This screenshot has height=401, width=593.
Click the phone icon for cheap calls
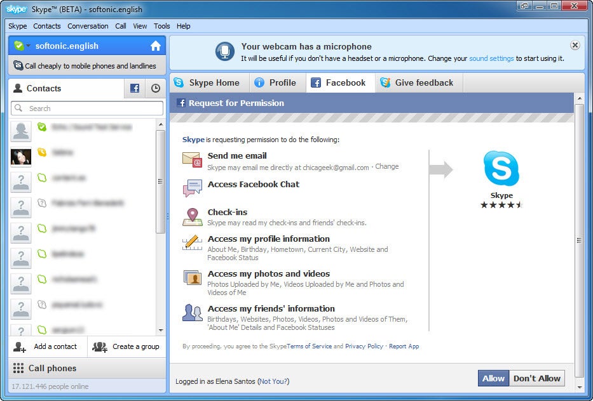pos(18,65)
